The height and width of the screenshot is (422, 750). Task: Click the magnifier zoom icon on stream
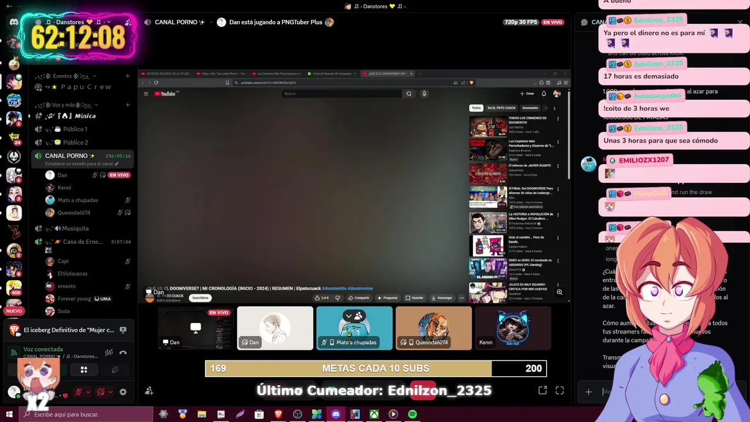point(560,292)
